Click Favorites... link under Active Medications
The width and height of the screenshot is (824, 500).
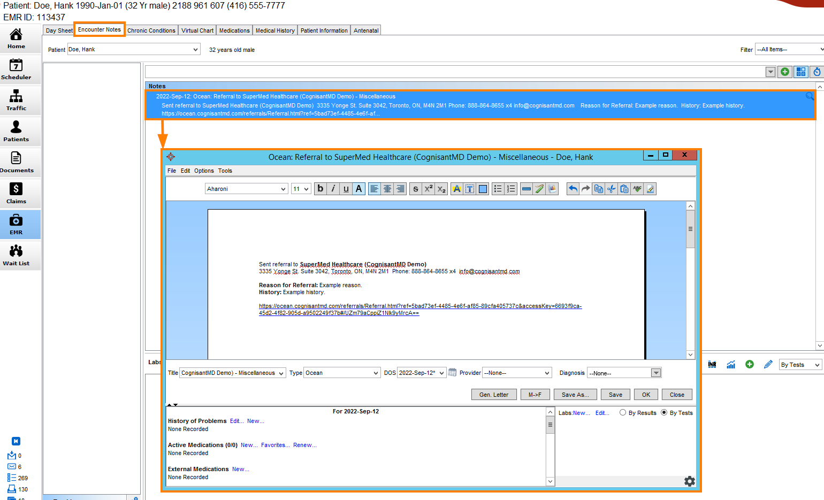tap(276, 445)
